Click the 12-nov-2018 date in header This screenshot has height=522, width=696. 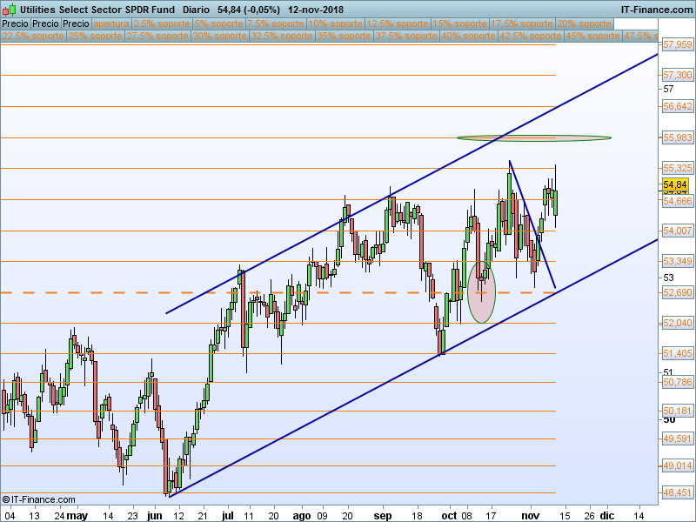click(316, 10)
